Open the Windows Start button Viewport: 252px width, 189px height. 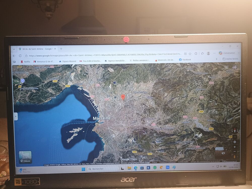coord(83,169)
